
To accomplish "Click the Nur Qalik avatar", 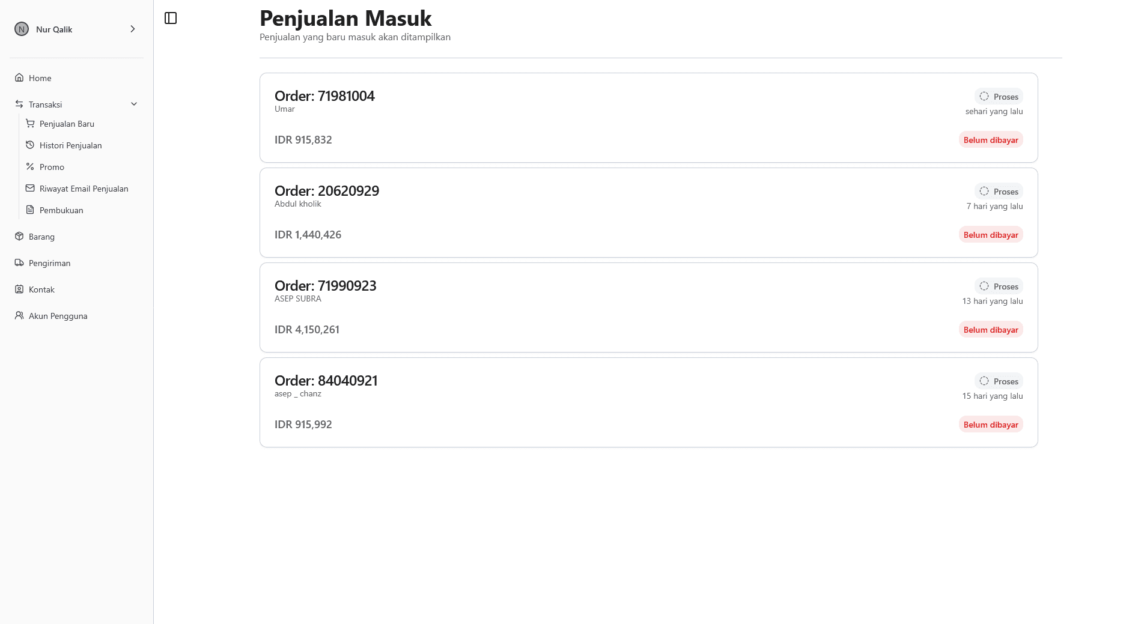I will coord(22,29).
